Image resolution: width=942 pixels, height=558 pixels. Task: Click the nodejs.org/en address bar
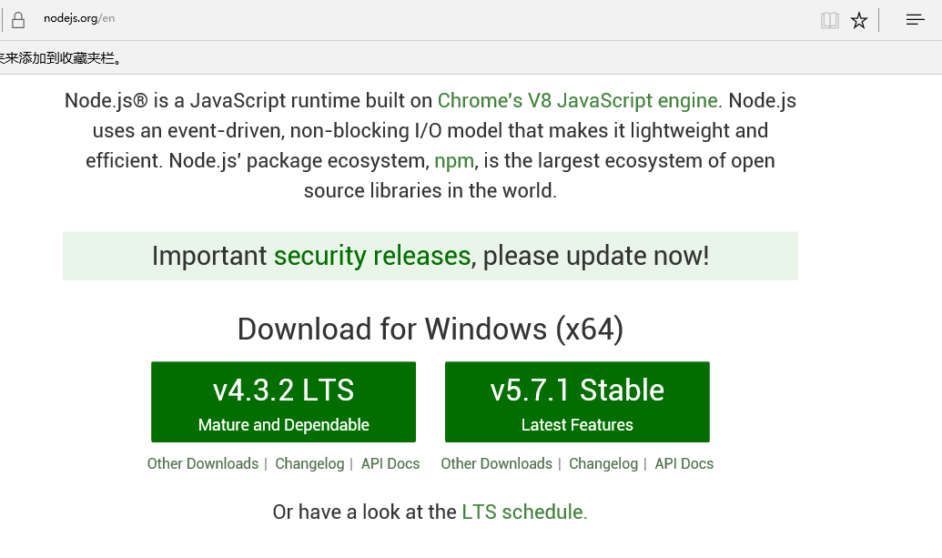79,19
